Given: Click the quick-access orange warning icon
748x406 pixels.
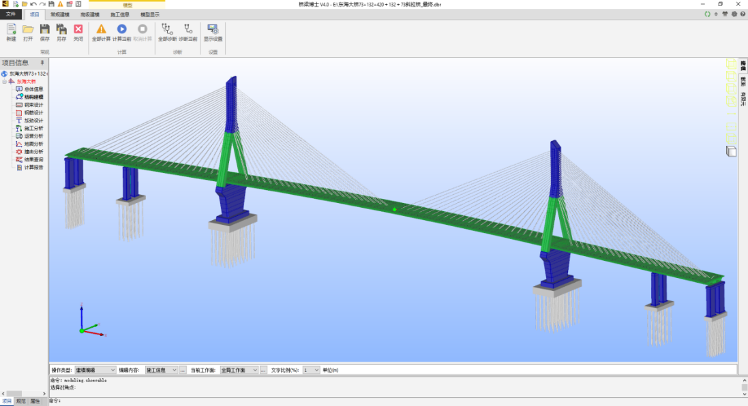Looking at the screenshot, I should pyautogui.click(x=61, y=4).
